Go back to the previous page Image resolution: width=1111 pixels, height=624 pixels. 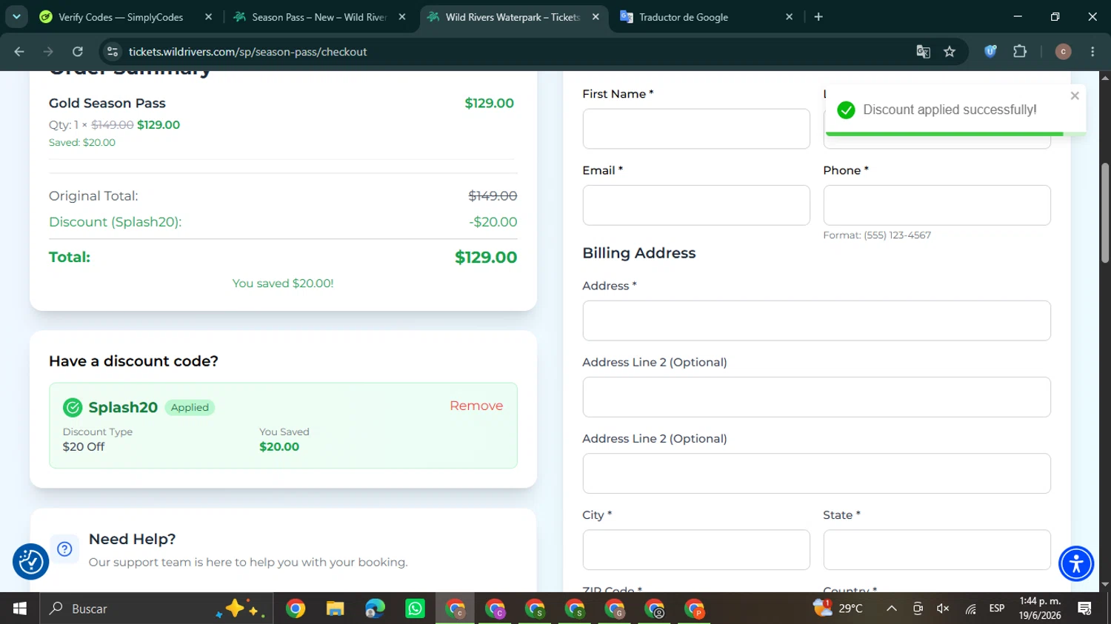coord(19,52)
